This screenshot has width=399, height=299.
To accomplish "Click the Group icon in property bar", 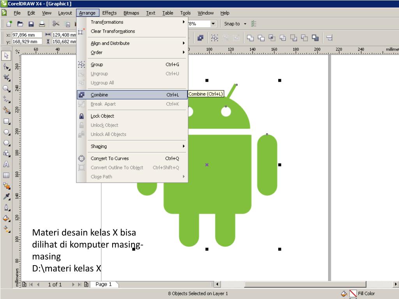I will (x=215, y=38).
